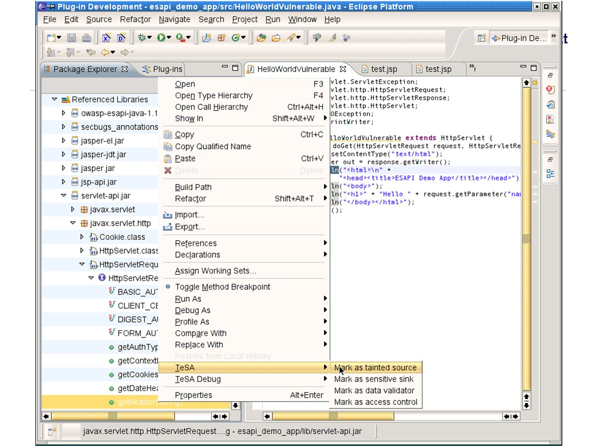Click the New Java Project icon
Image resolution: width=595 pixels, height=446 pixels.
pyautogui.click(x=207, y=38)
